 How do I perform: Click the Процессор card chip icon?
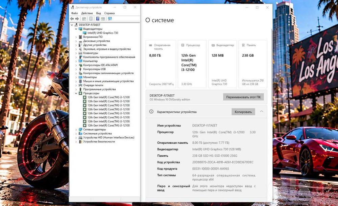click(183, 45)
